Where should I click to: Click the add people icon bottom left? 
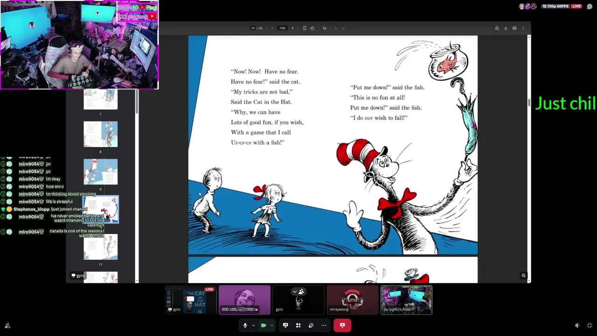coord(7,326)
